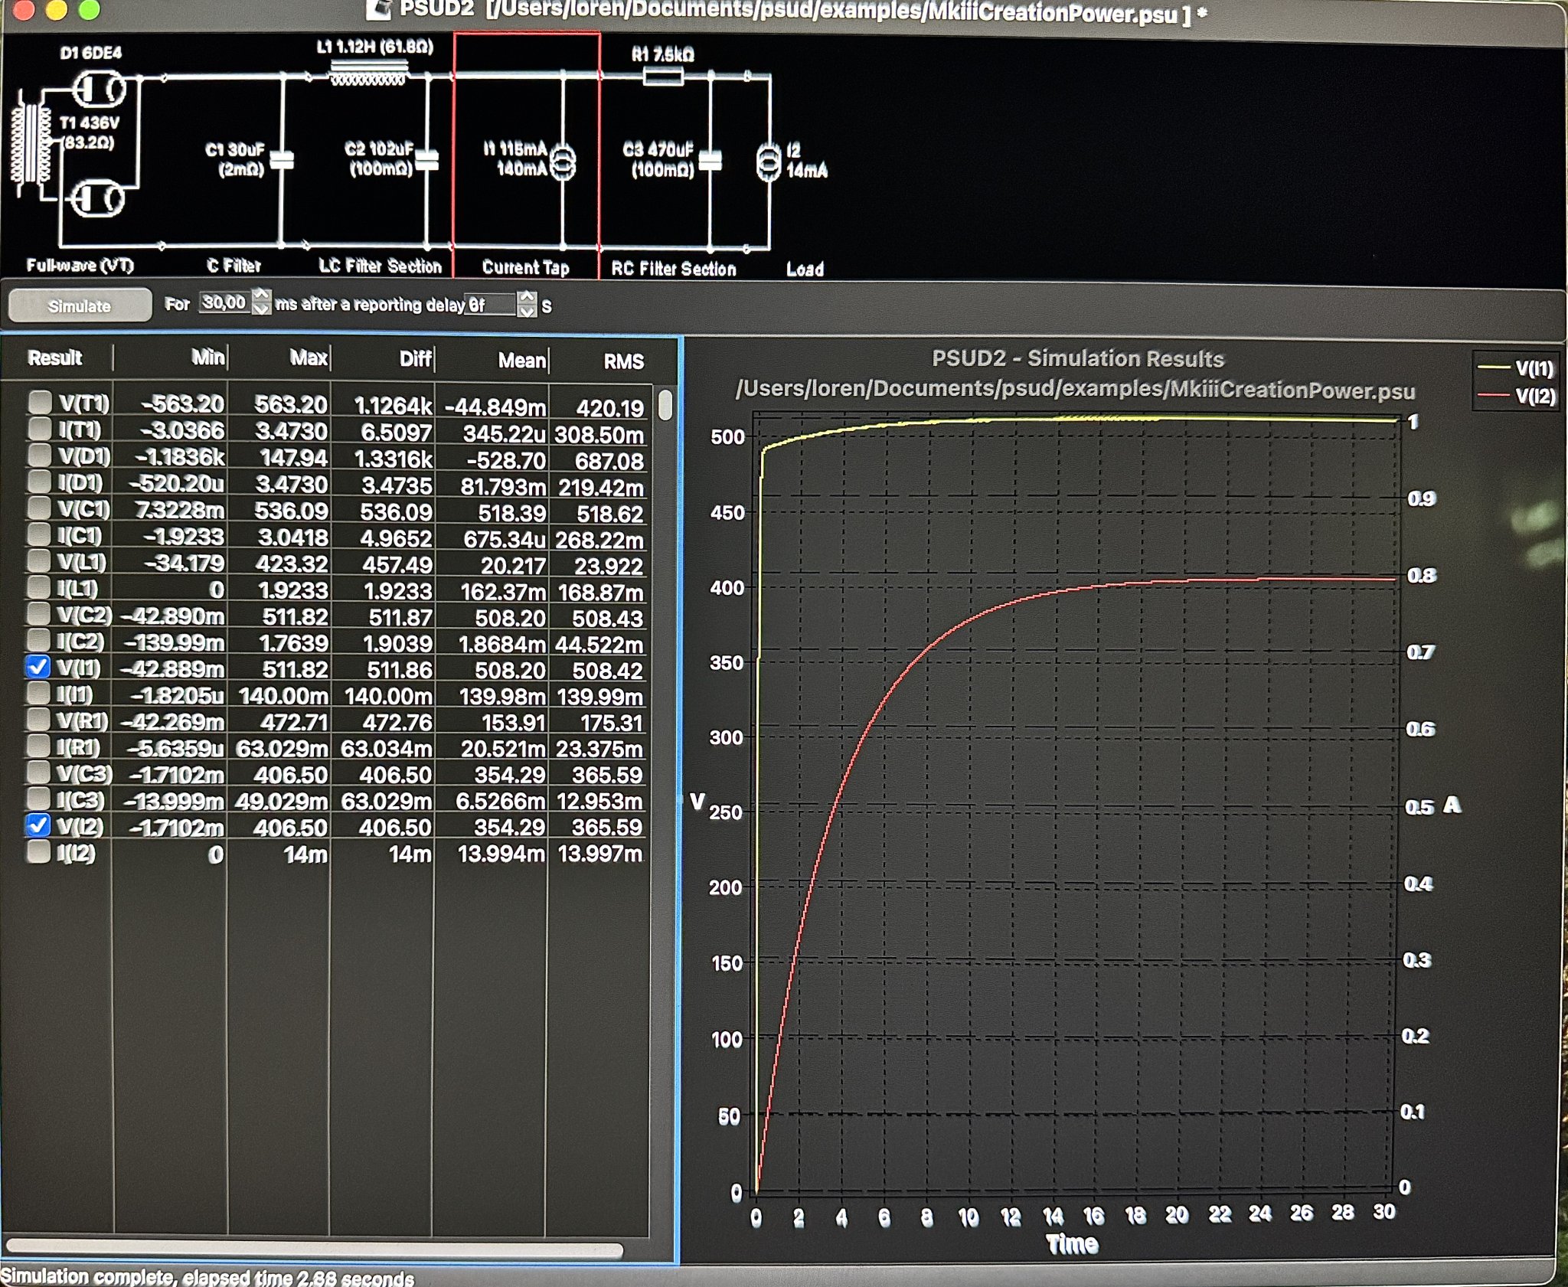Enable the V(C3) result checkbox
Viewport: 1568px width, 1287px height.
point(38,773)
